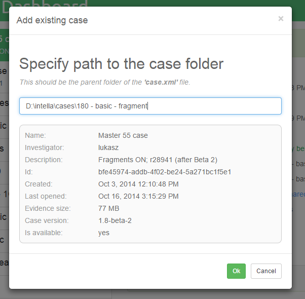Click the bold 'case.xml' hint text
The image size is (305, 299).
coord(161,82)
